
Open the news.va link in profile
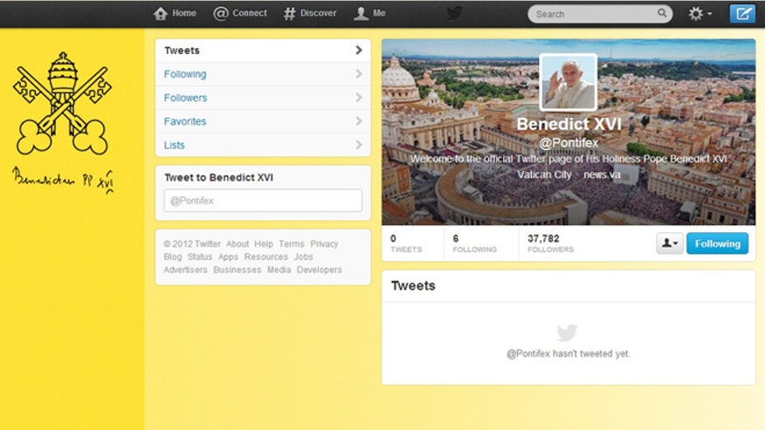[602, 174]
